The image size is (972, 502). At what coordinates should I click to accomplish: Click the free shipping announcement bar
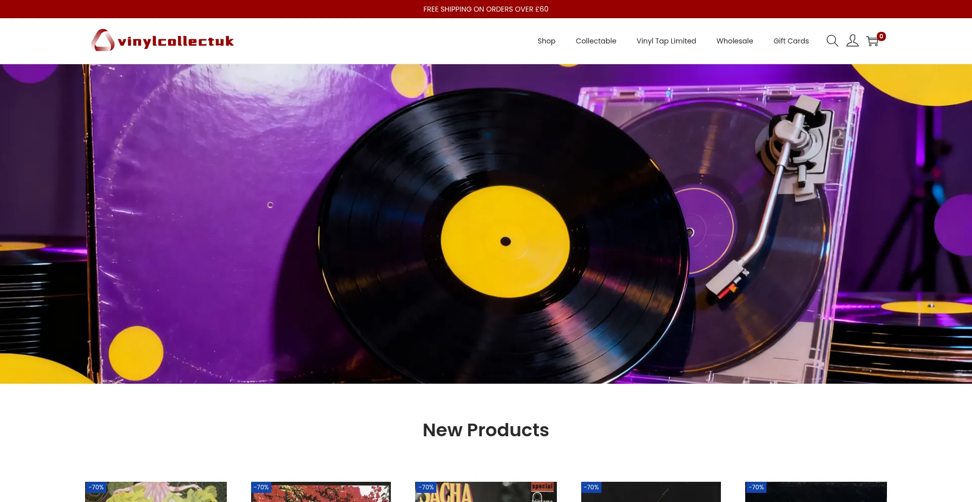[486, 9]
